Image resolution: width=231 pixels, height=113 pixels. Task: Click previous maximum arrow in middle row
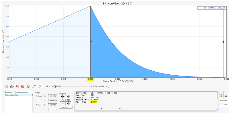tap(67, 100)
